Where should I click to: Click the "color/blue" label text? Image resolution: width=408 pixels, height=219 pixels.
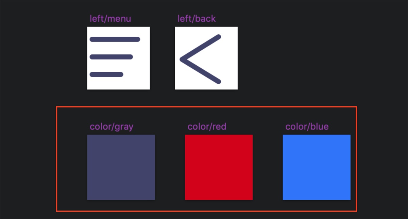coord(307,127)
